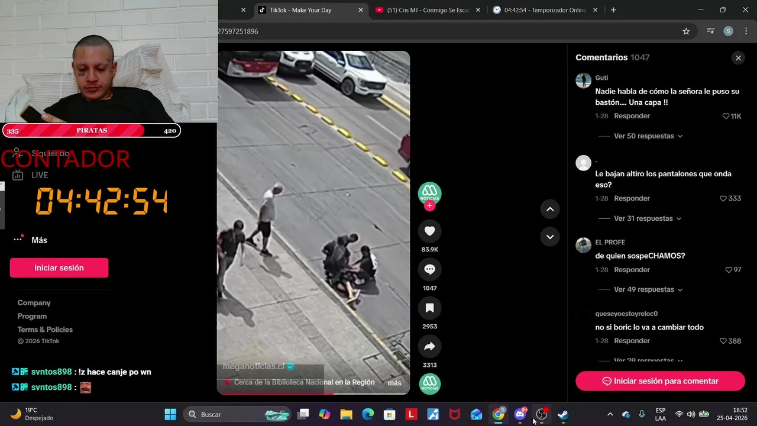Expand Ver 50 respuestas under Guti's comment
Image resolution: width=757 pixels, height=426 pixels.
click(x=648, y=136)
